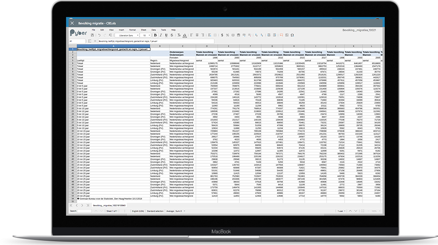Toggle Strikethrough formatting
The image size is (438, 245).
(x=172, y=35)
